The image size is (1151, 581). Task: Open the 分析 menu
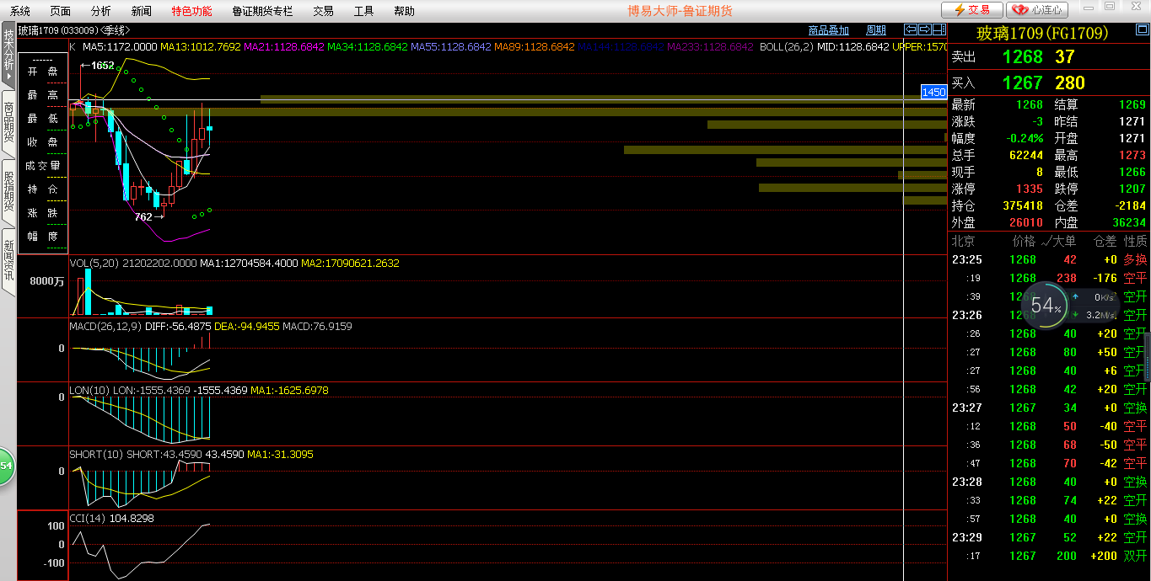[x=101, y=11]
